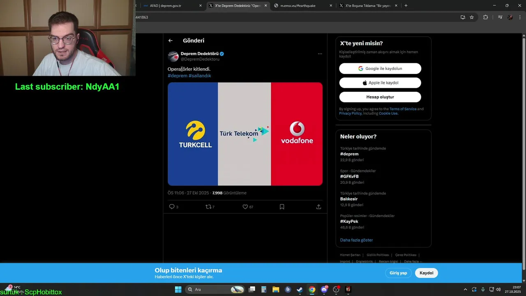Click the microphone icon in system tray
The height and width of the screenshot is (296, 526).
(483, 289)
